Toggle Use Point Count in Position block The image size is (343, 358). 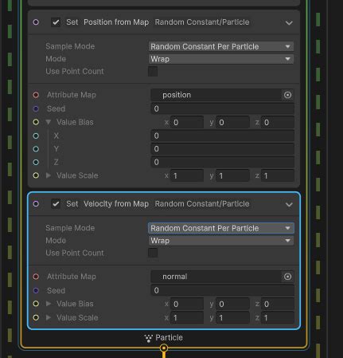coord(153,71)
